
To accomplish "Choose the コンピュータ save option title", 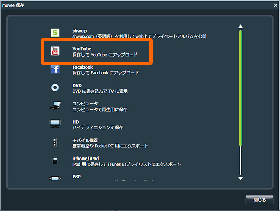I will pos(85,103).
